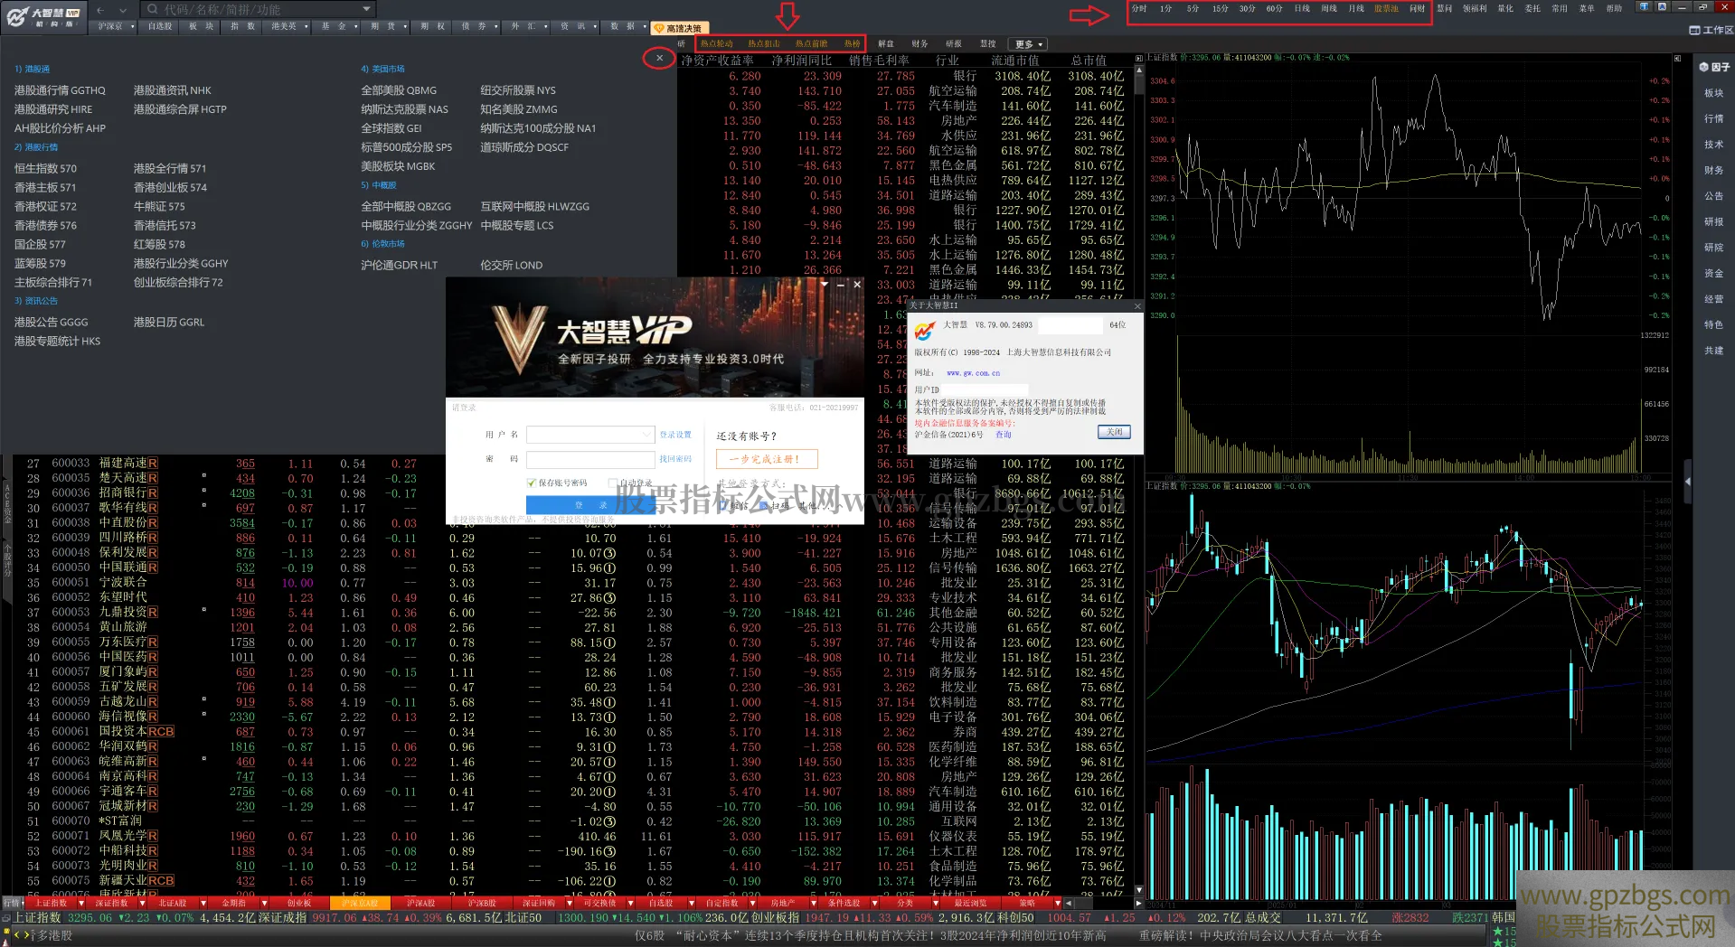Click the 密码 password field
1735x947 pixels.
click(x=590, y=459)
